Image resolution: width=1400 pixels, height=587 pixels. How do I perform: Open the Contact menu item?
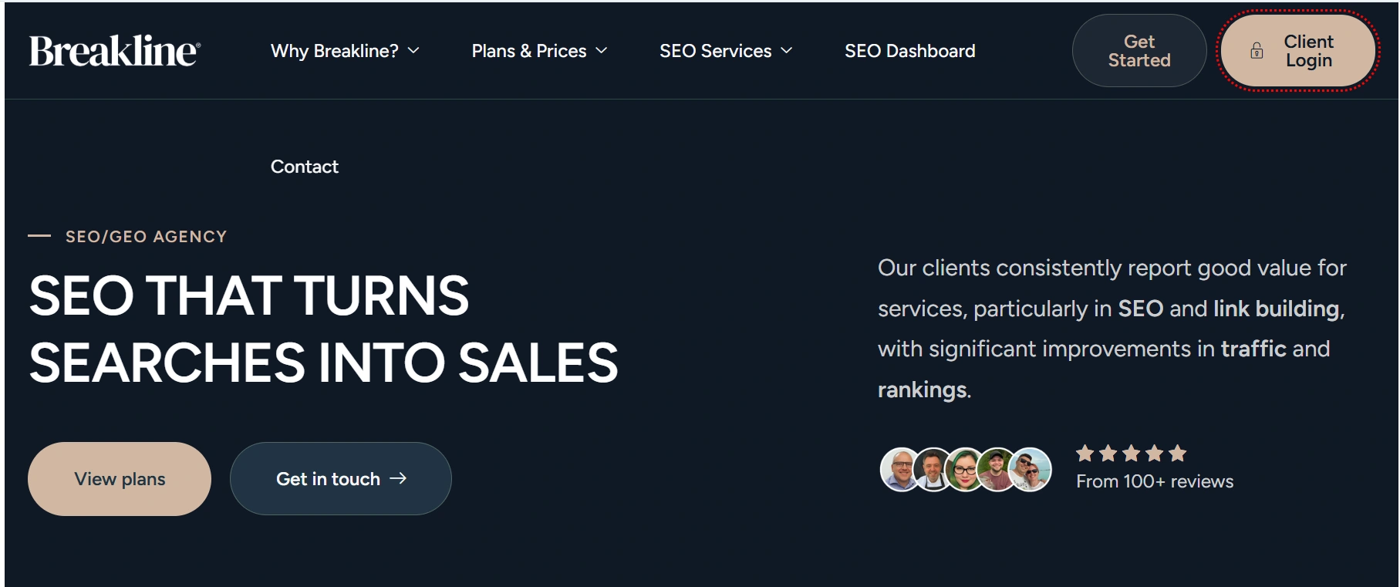[304, 167]
